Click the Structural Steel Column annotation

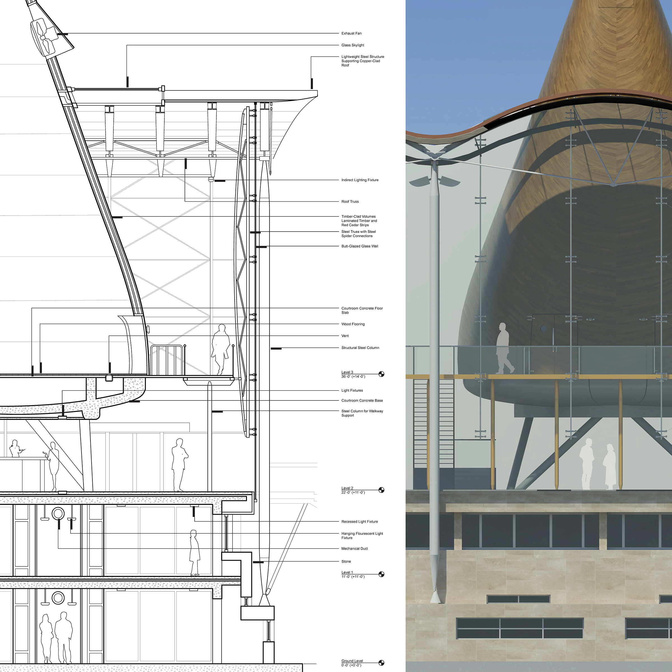(x=360, y=348)
